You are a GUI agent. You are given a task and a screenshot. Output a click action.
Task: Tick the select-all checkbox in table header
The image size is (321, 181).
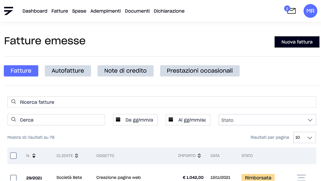[13, 156]
